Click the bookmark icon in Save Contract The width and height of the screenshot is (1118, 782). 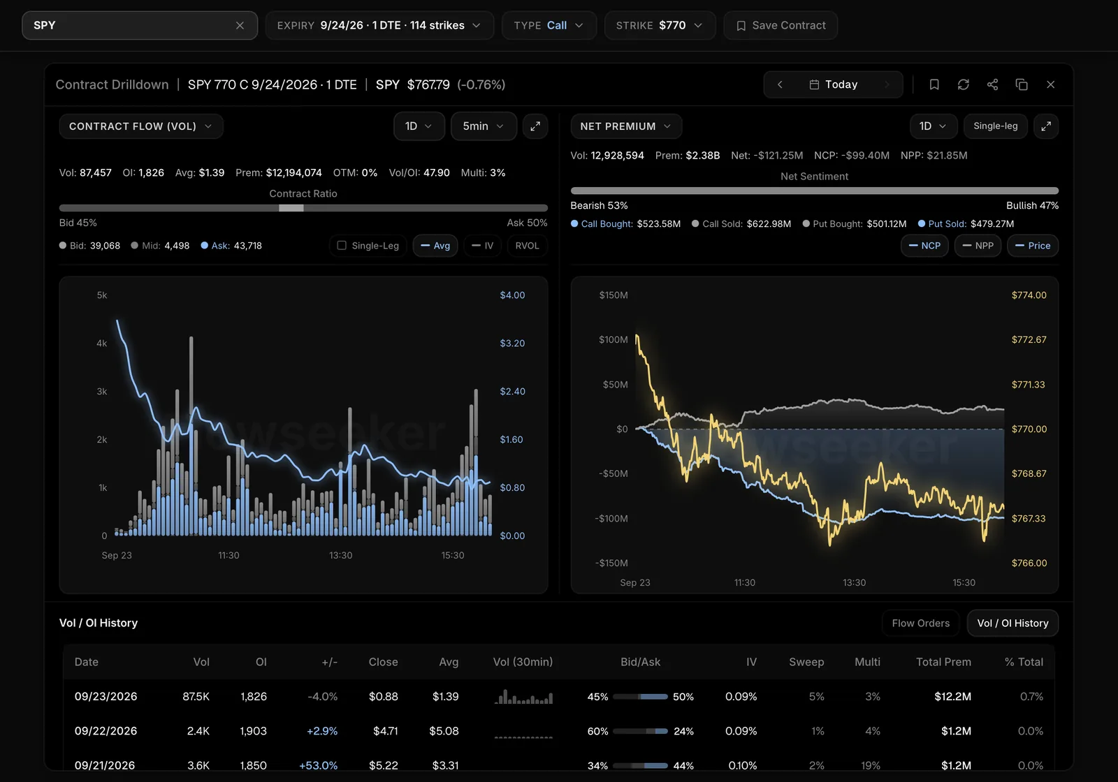(741, 25)
